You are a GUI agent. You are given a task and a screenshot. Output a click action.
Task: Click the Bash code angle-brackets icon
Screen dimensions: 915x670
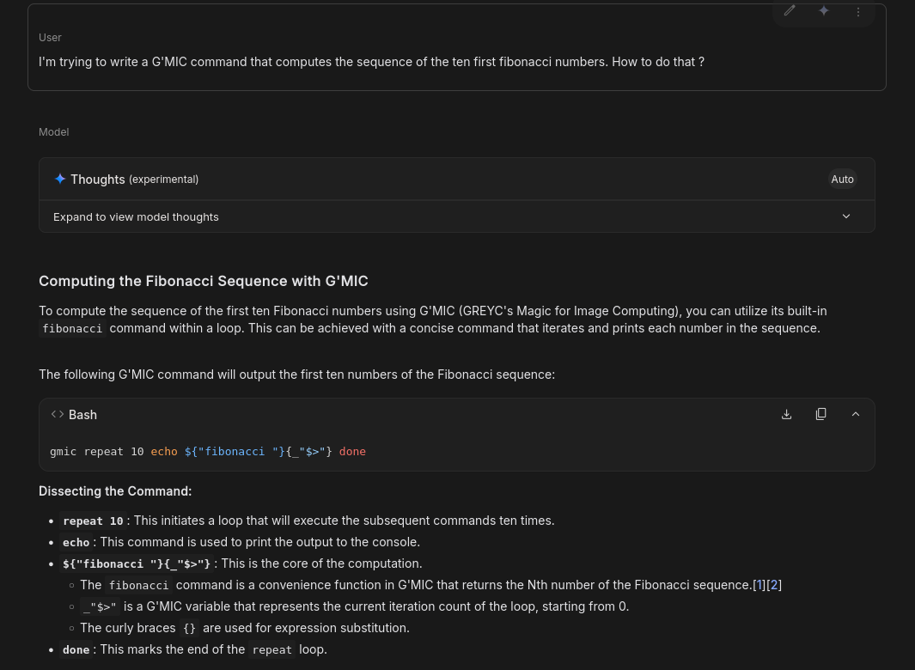58,414
